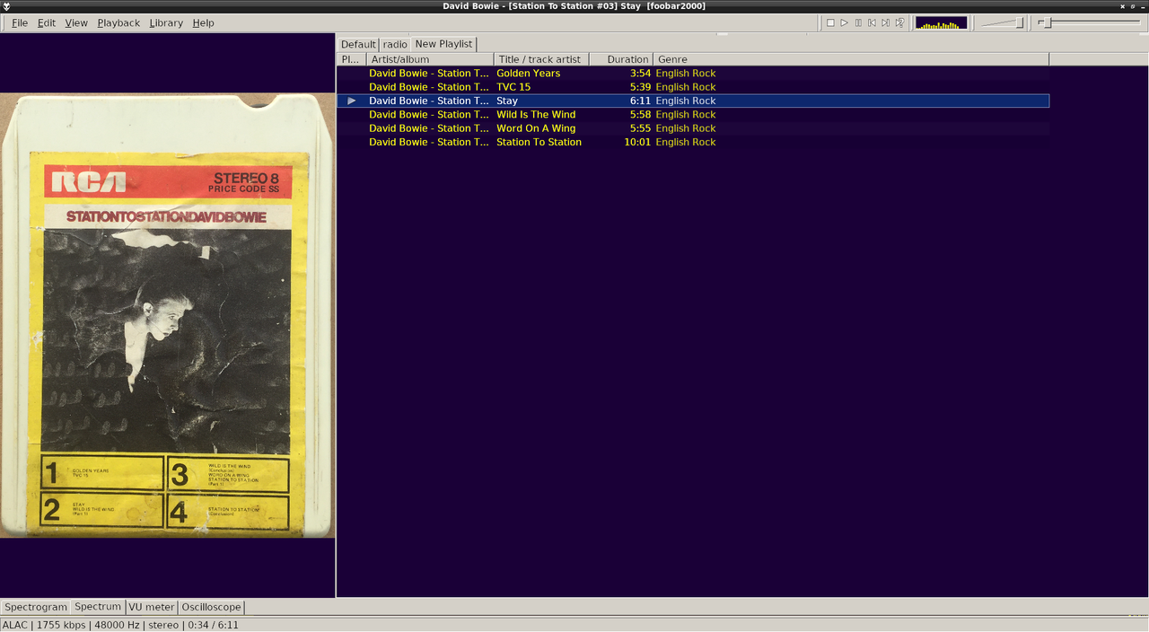The height and width of the screenshot is (632, 1149).
Task: Show the Spectrum visualization tab
Action: [98, 606]
